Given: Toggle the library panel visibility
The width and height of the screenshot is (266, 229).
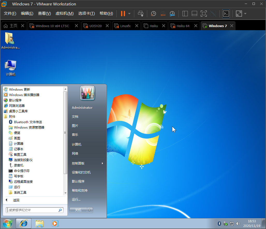Looking at the screenshot, I should [185, 13].
